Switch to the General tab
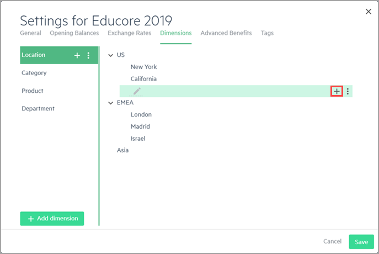 [x=30, y=33]
